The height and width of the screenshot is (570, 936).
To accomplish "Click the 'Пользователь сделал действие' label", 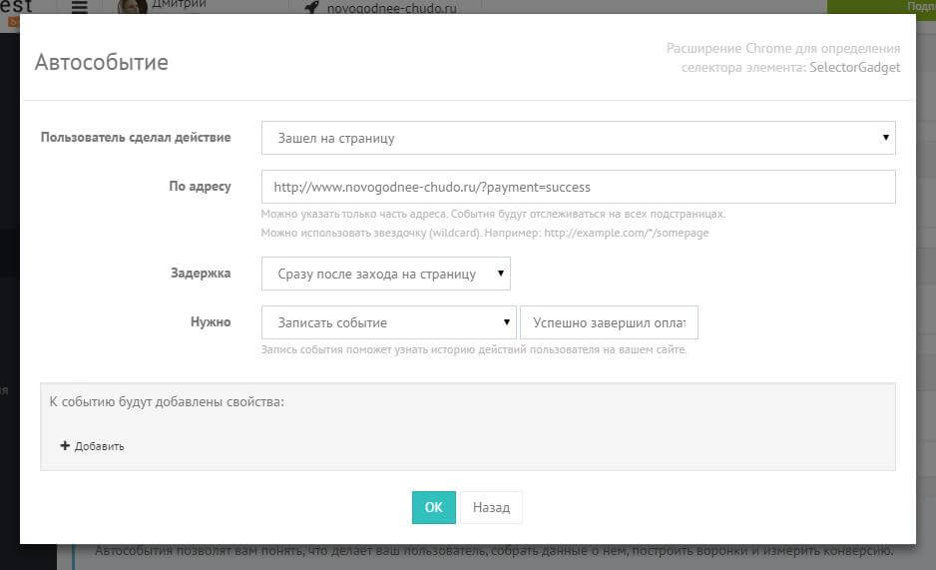I will (x=136, y=138).
